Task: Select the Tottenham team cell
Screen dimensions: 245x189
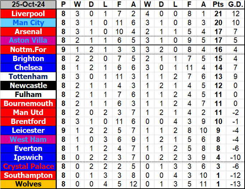Action: tap(28, 77)
